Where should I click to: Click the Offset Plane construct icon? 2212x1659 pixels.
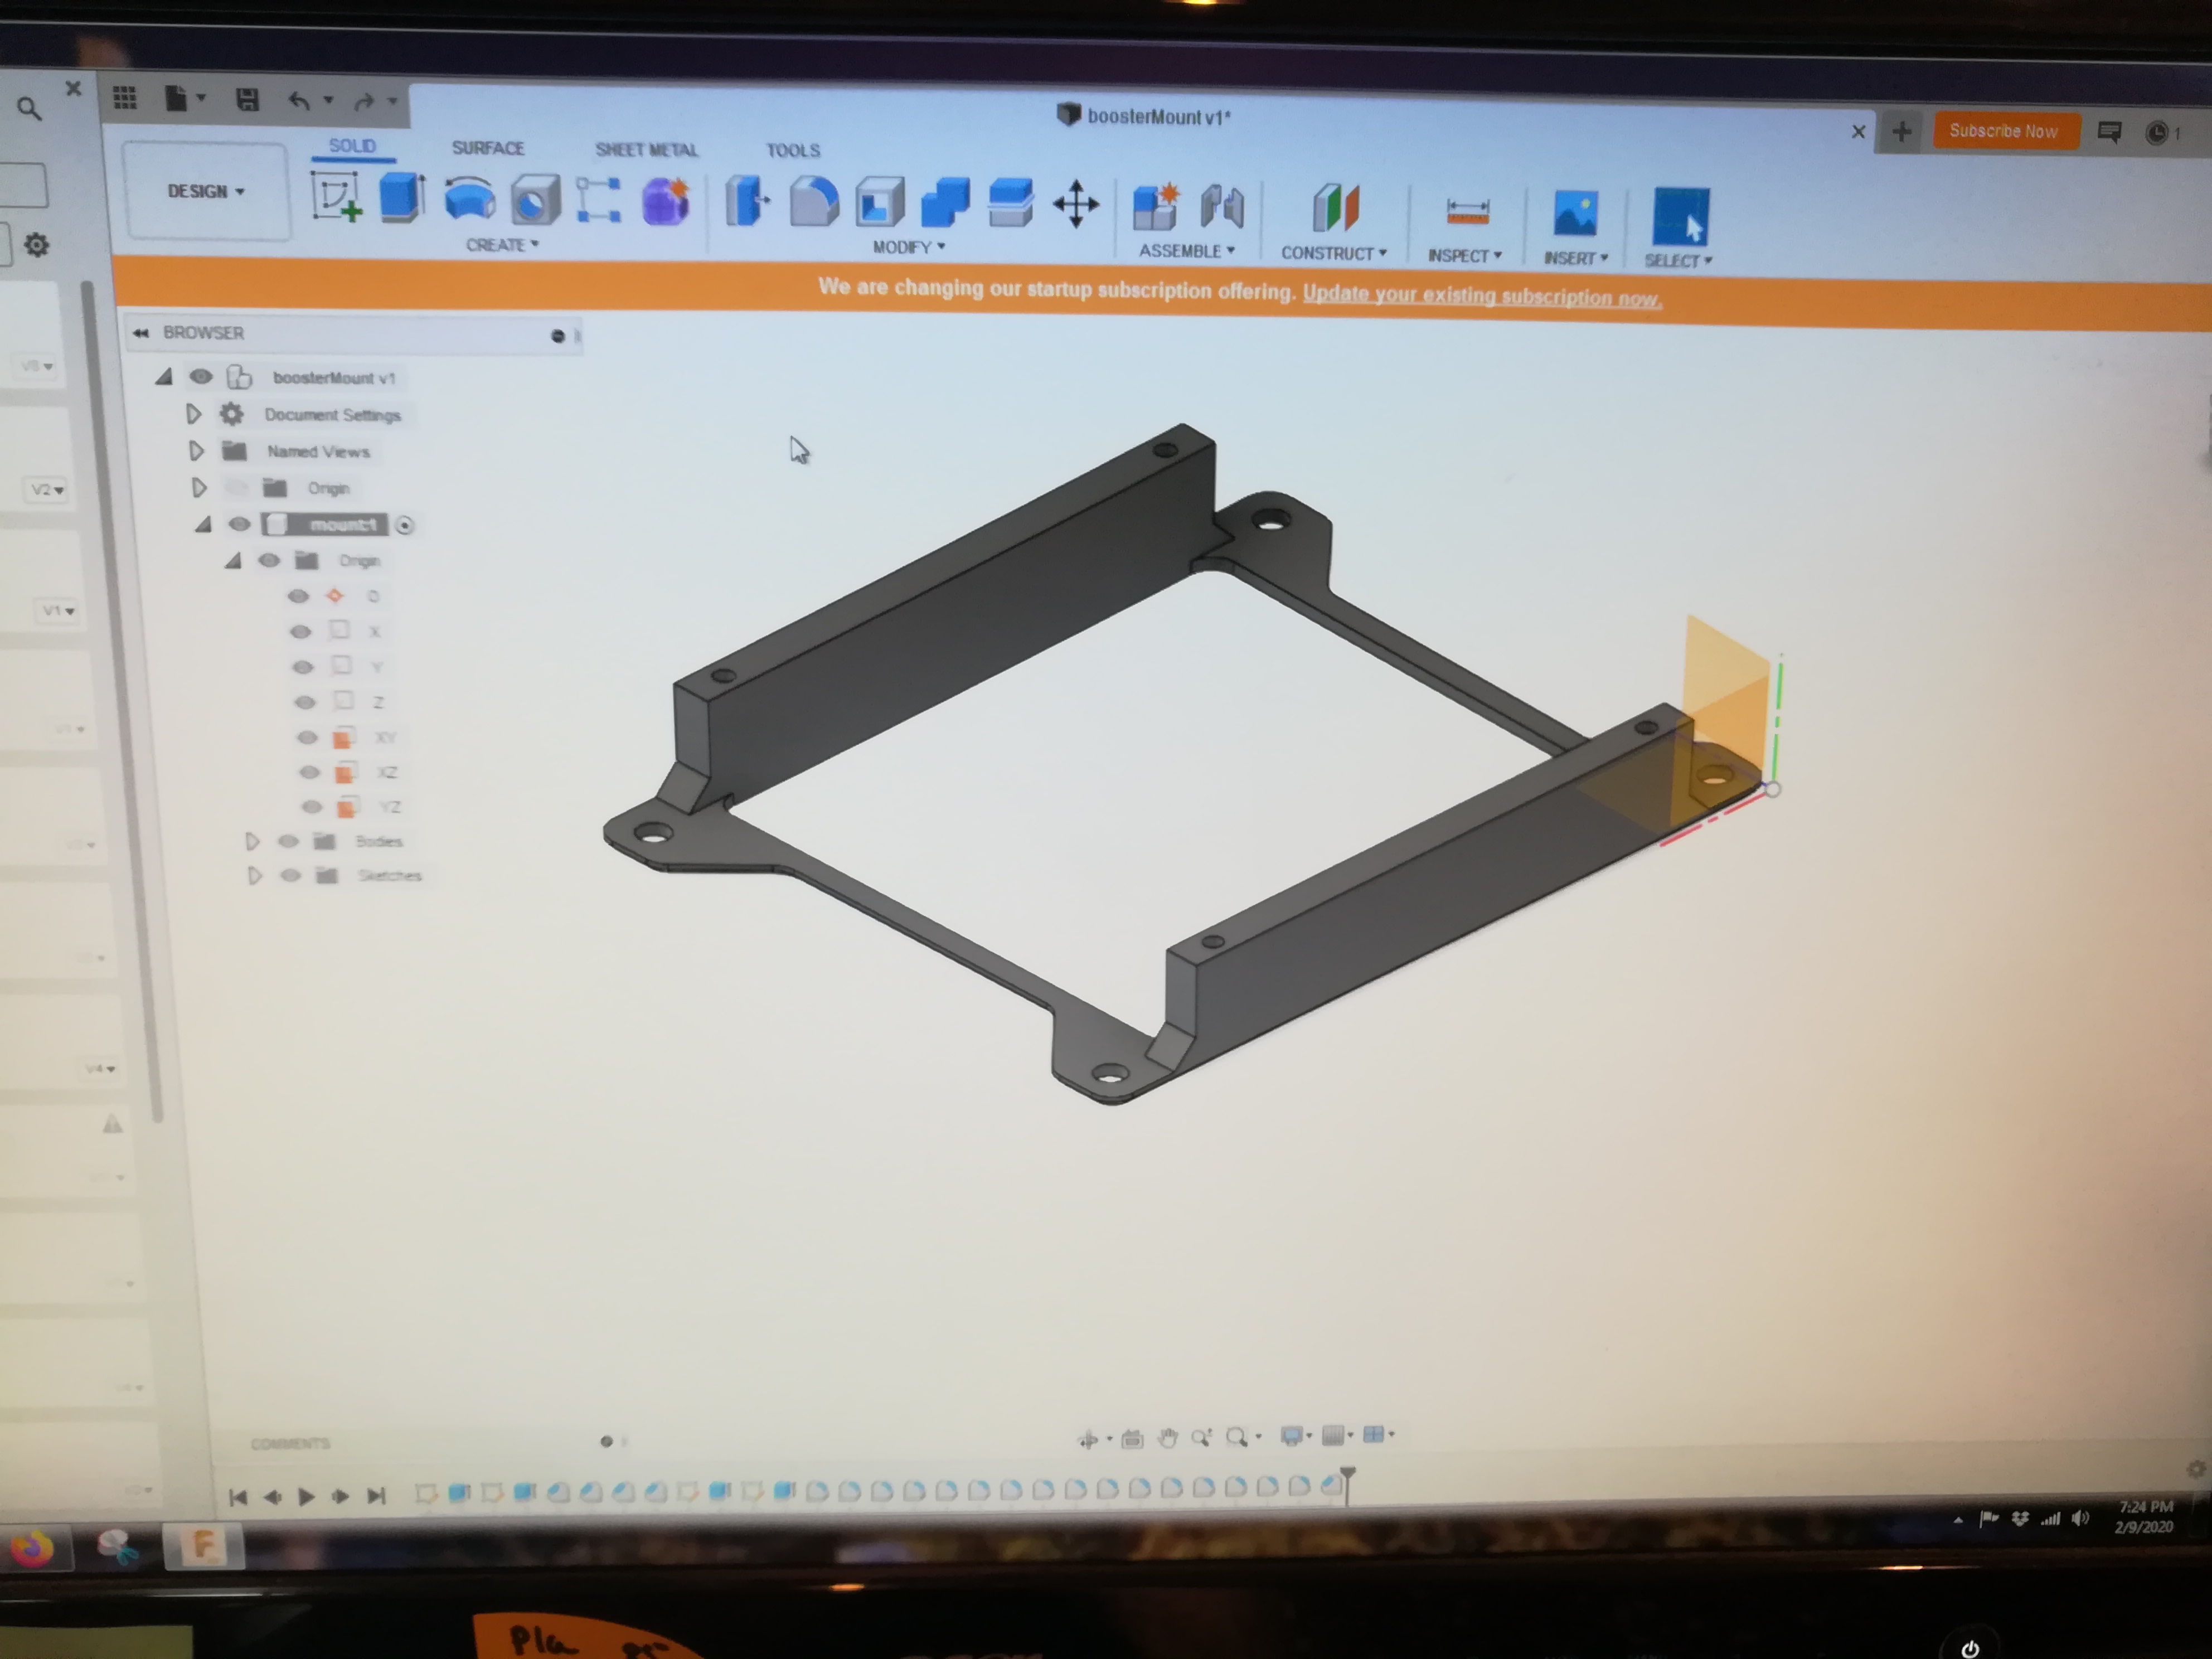tap(1335, 208)
